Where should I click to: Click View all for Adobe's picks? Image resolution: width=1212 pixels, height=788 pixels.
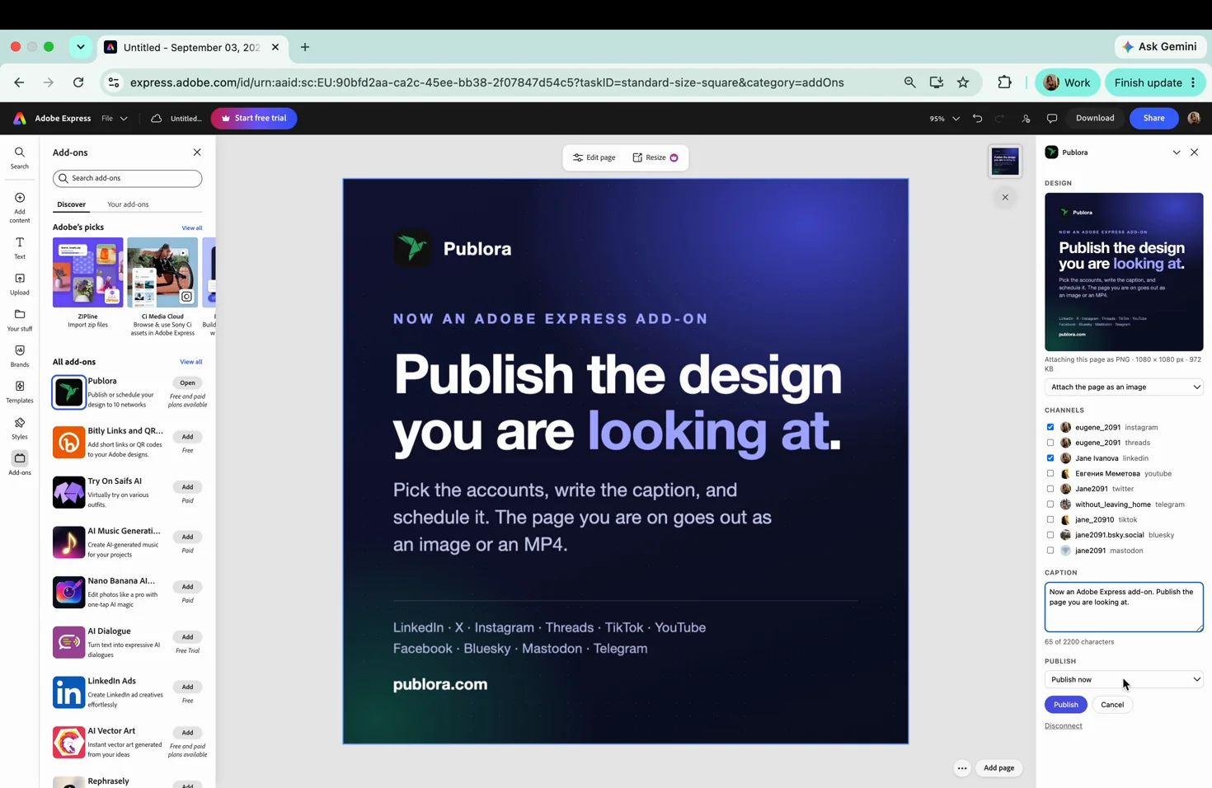click(192, 228)
